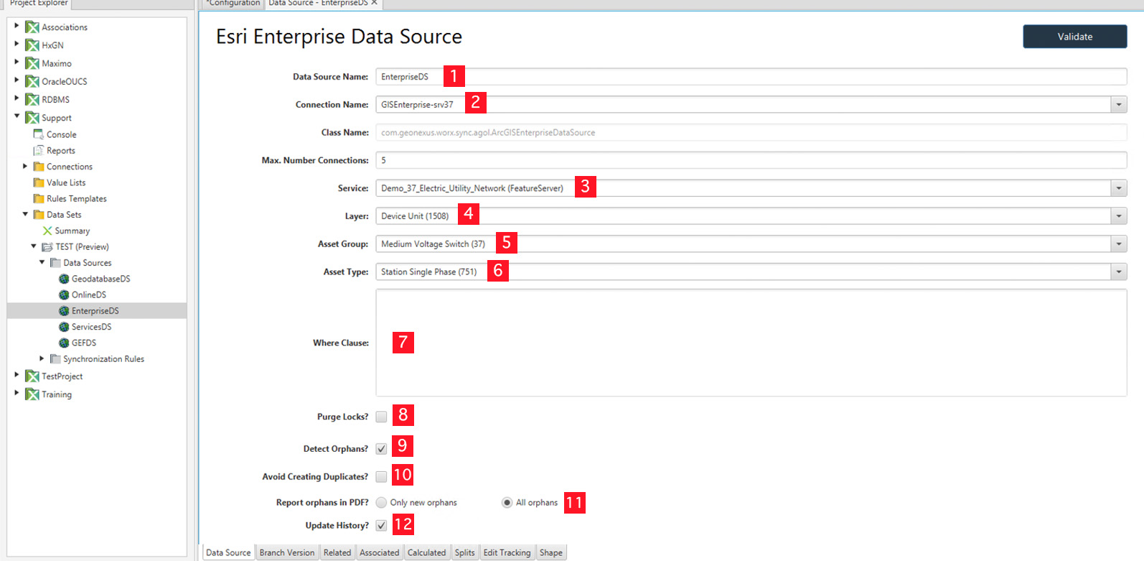This screenshot has width=1144, height=561.
Task: Click the Training project icon
Action: (32, 394)
